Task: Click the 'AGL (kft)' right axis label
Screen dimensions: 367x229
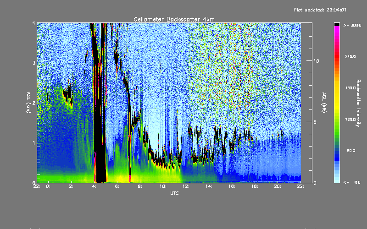Action: tap(324, 103)
